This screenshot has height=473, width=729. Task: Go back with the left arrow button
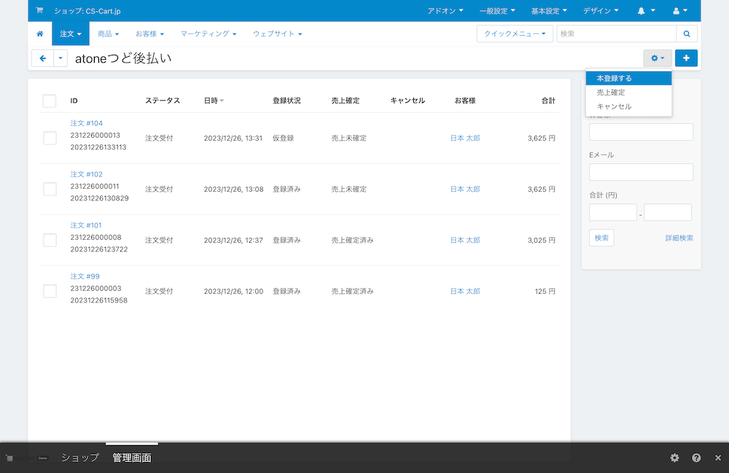coord(43,58)
